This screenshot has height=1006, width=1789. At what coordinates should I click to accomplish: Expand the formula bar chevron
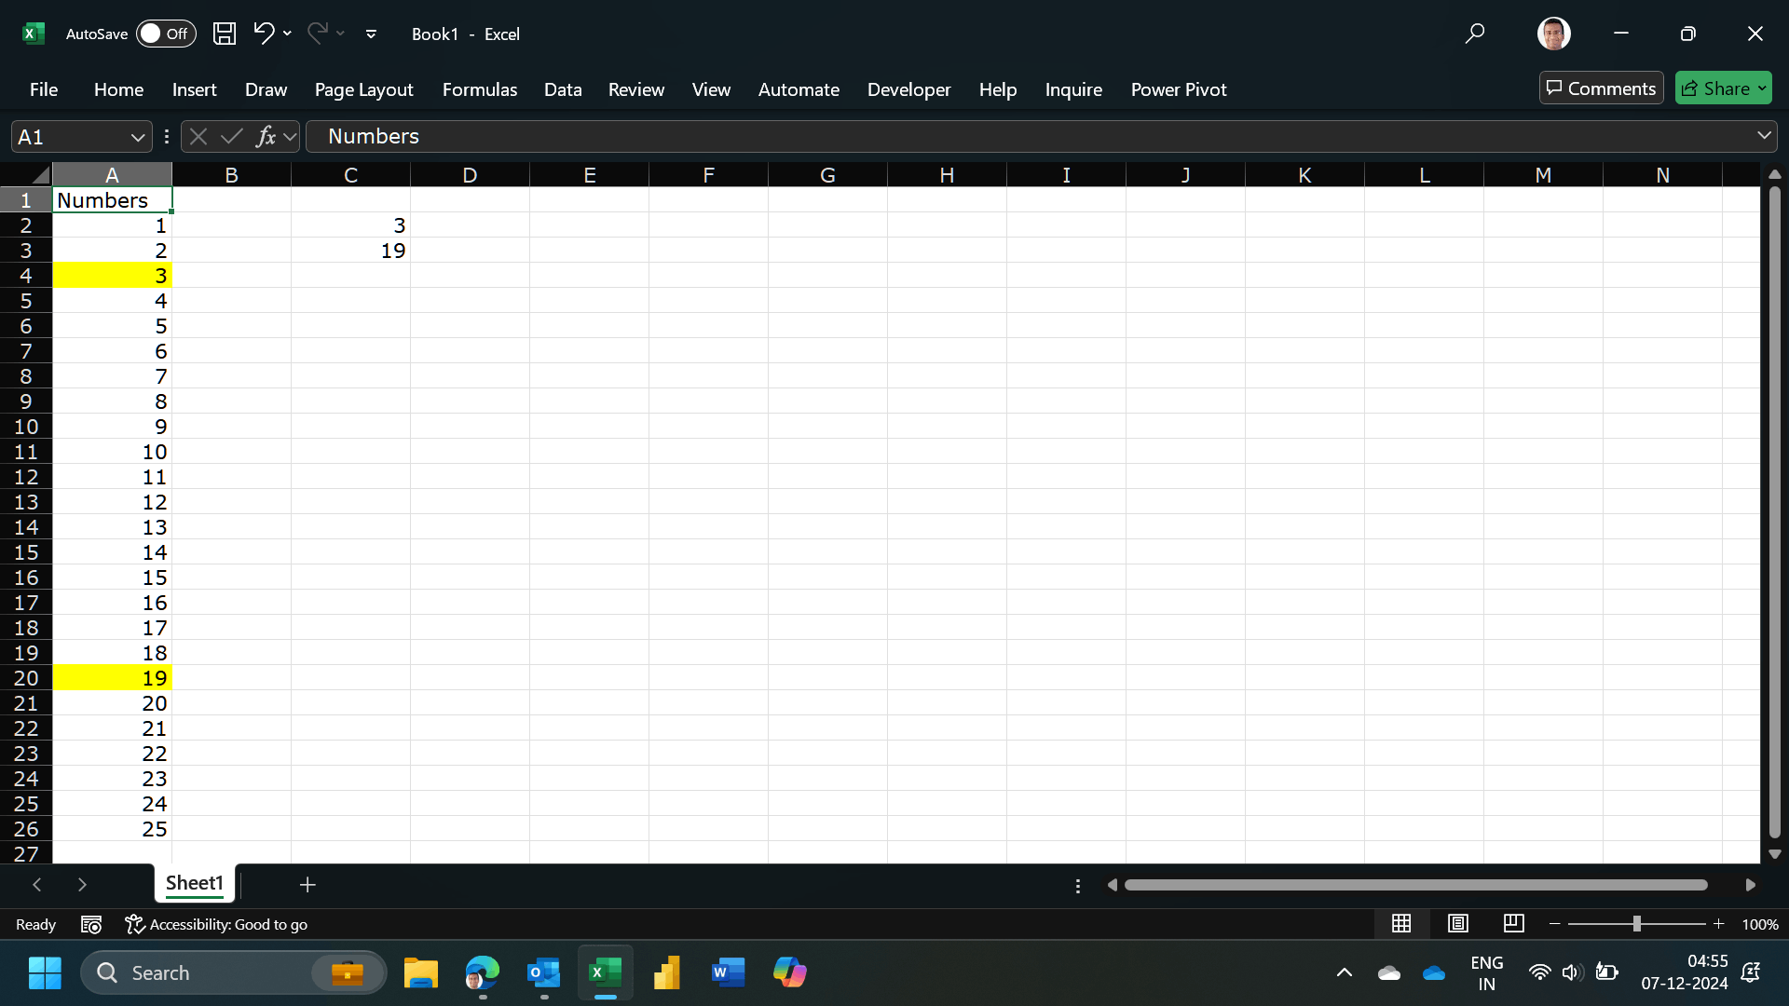click(1764, 136)
